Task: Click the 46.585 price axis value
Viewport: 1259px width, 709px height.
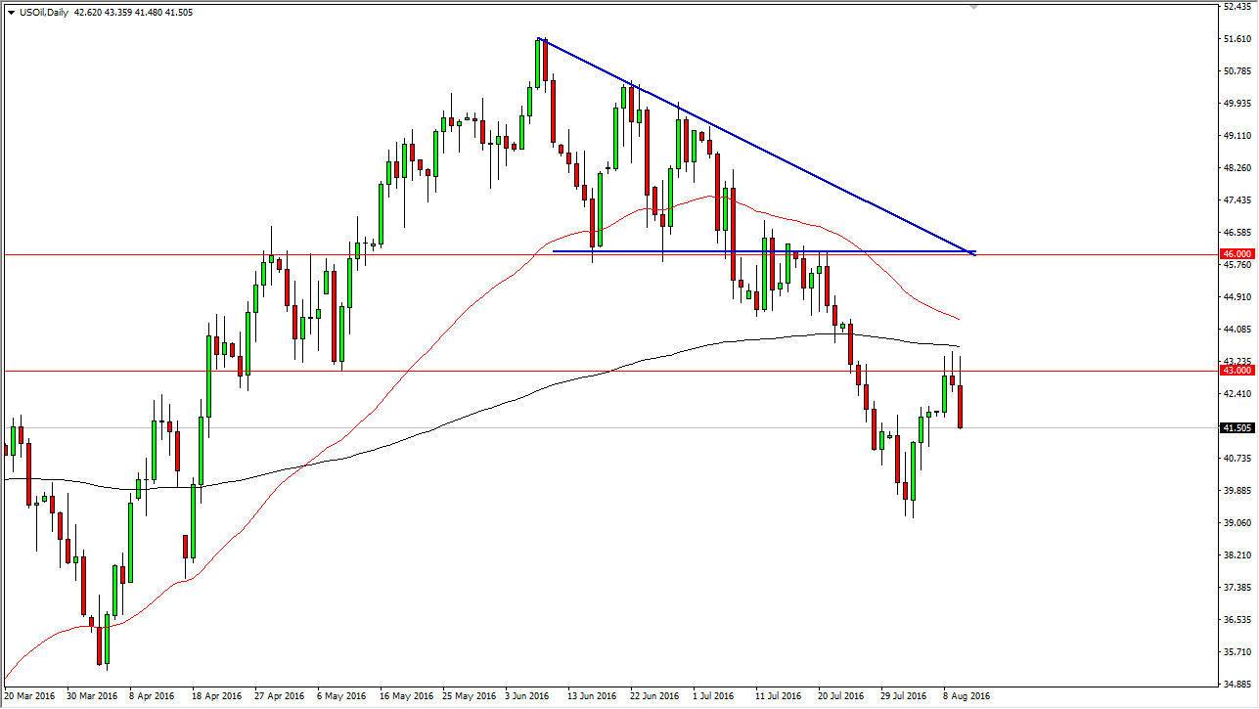Action: pos(1237,232)
